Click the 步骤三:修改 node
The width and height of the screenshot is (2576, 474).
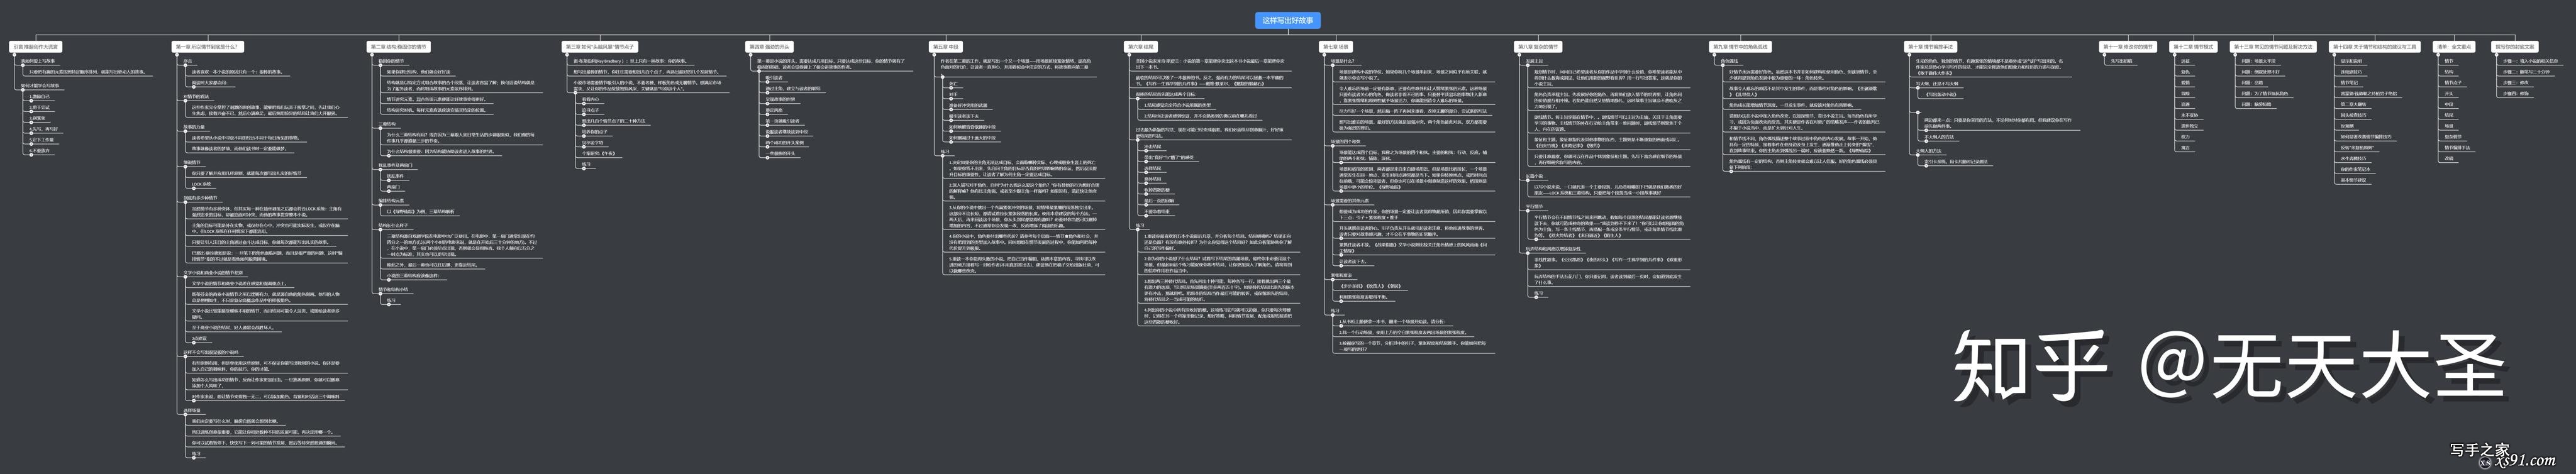[2517, 83]
